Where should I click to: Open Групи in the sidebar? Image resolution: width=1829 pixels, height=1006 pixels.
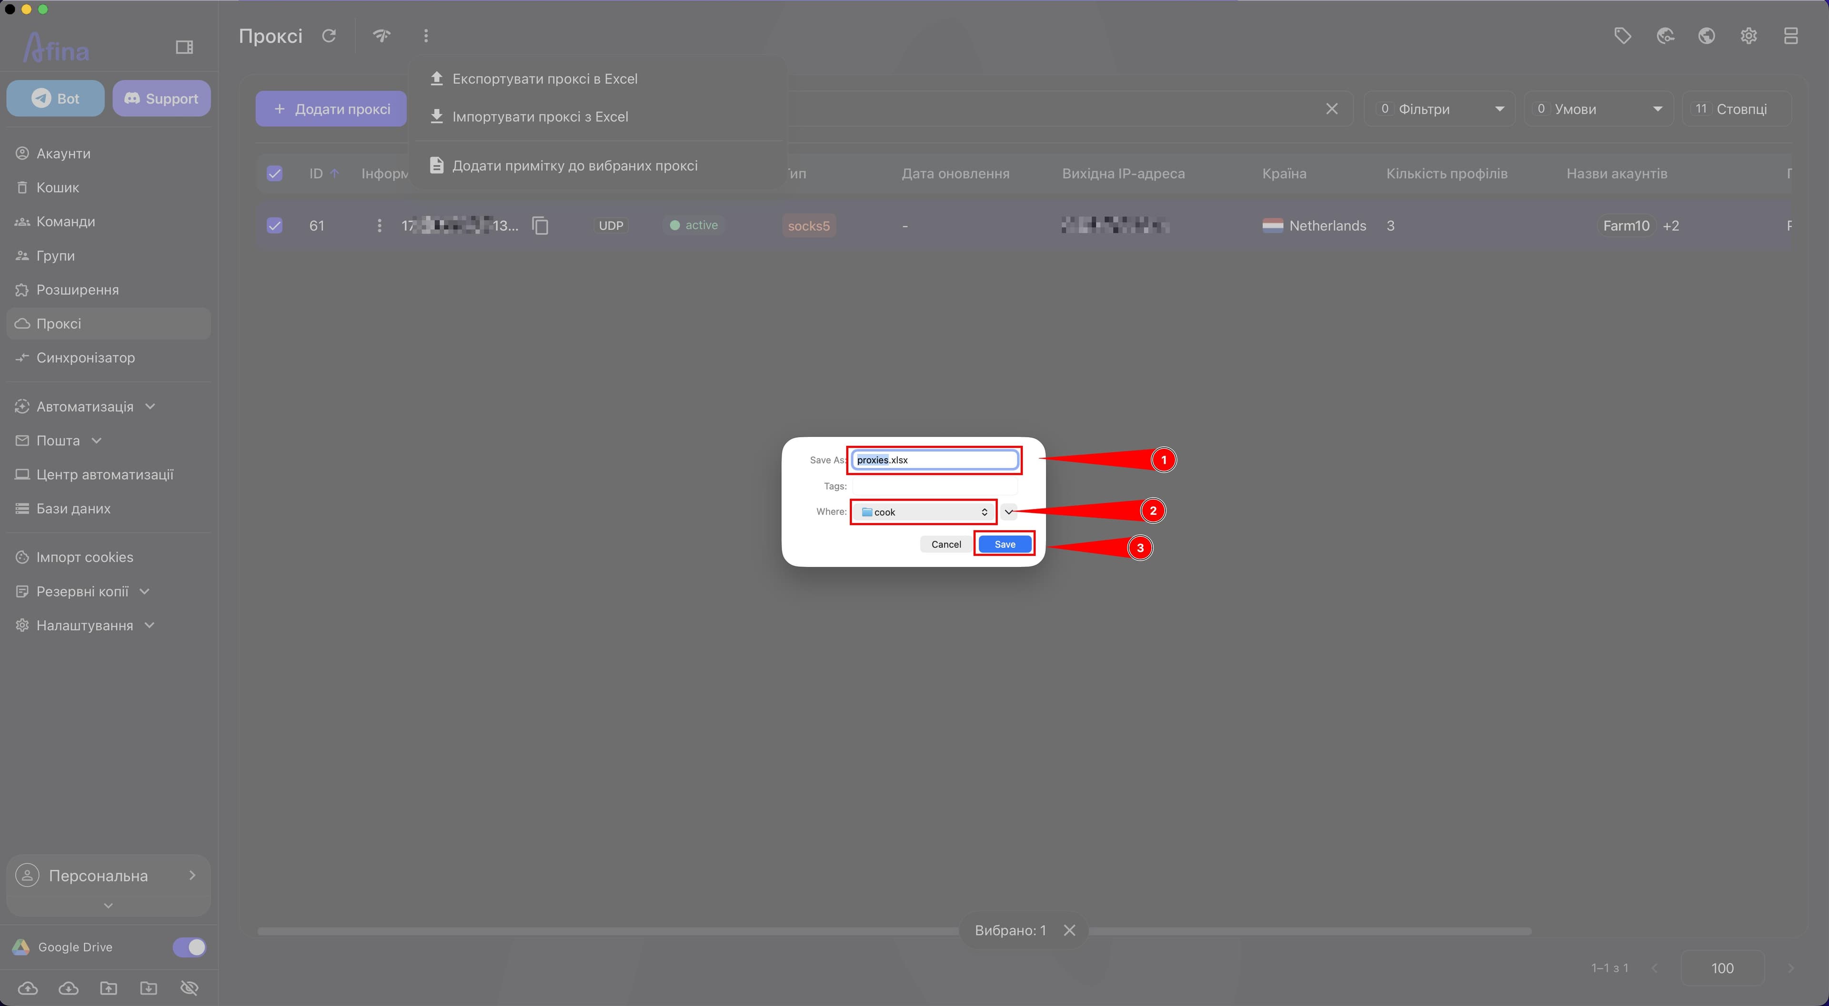109,256
